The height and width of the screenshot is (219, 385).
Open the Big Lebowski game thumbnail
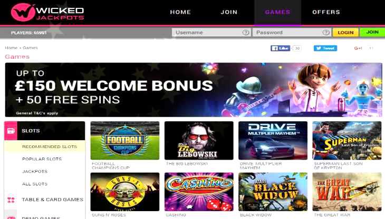pos(199,141)
